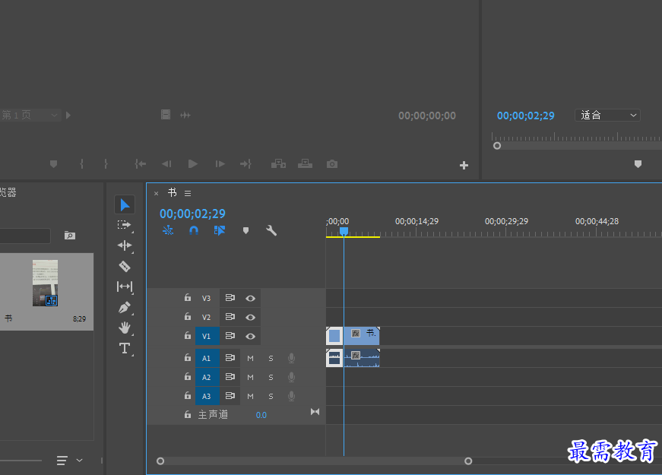Screen dimensions: 662x475
Task: Enable voice-over record on A3
Action: pyautogui.click(x=291, y=396)
